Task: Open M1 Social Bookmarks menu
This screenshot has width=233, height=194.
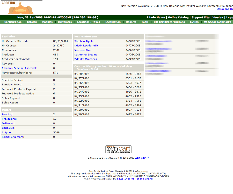Action: click(x=217, y=22)
